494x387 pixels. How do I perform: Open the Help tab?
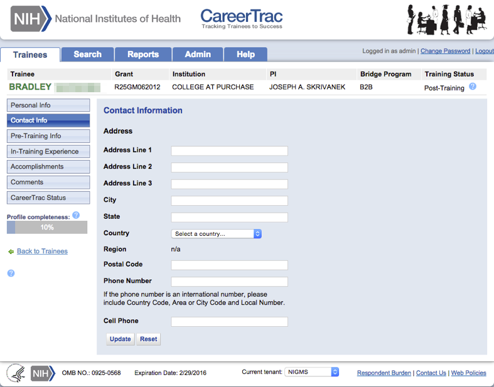(x=245, y=54)
